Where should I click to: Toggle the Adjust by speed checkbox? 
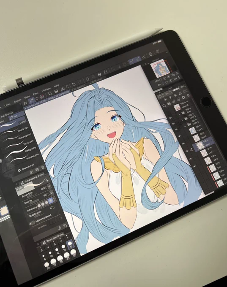(x=33, y=222)
